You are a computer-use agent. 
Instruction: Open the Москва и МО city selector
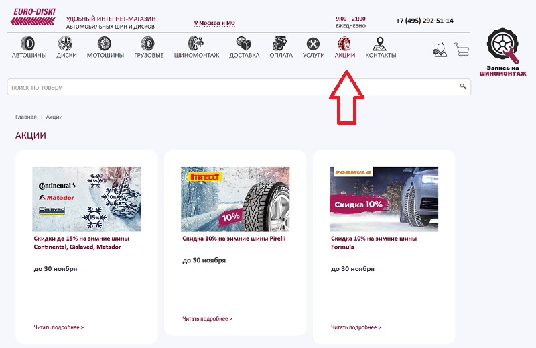pos(215,23)
